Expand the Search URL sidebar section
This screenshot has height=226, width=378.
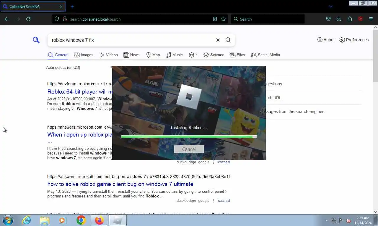click(x=313, y=98)
